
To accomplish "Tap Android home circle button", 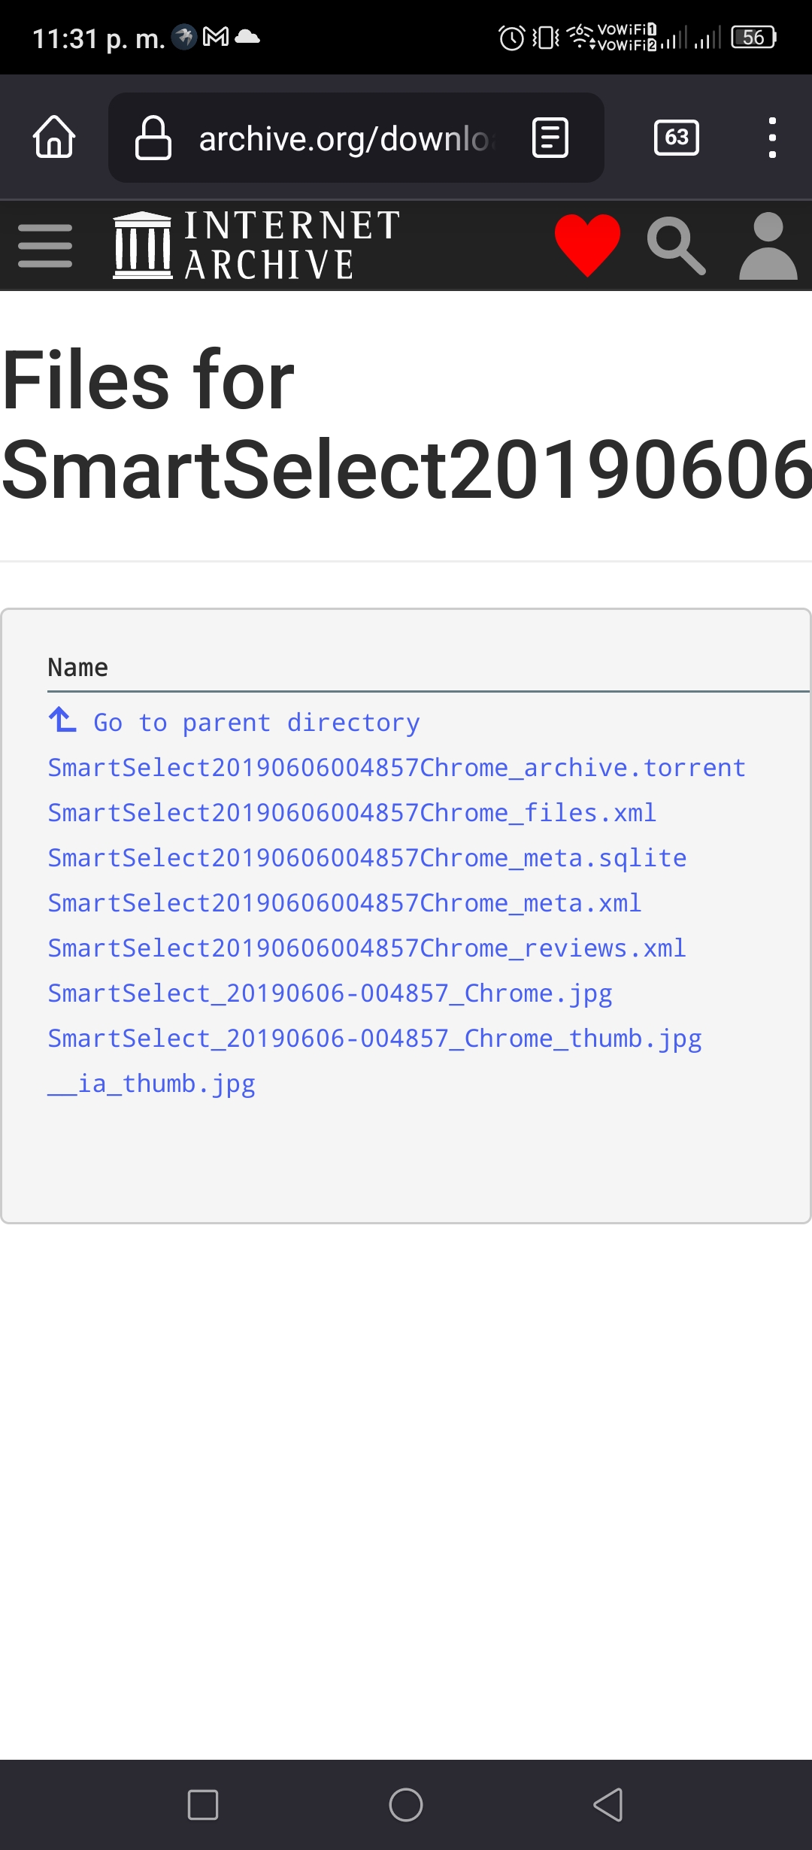I will click(406, 1804).
